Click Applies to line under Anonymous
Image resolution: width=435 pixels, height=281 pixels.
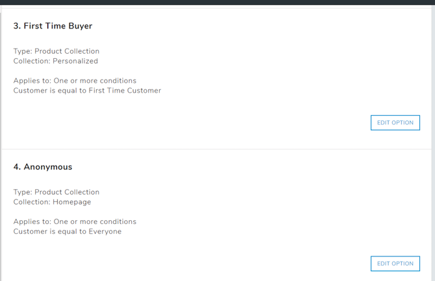[75, 221]
